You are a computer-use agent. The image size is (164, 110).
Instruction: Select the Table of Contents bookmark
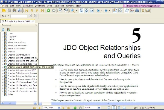click(x=16, y=49)
